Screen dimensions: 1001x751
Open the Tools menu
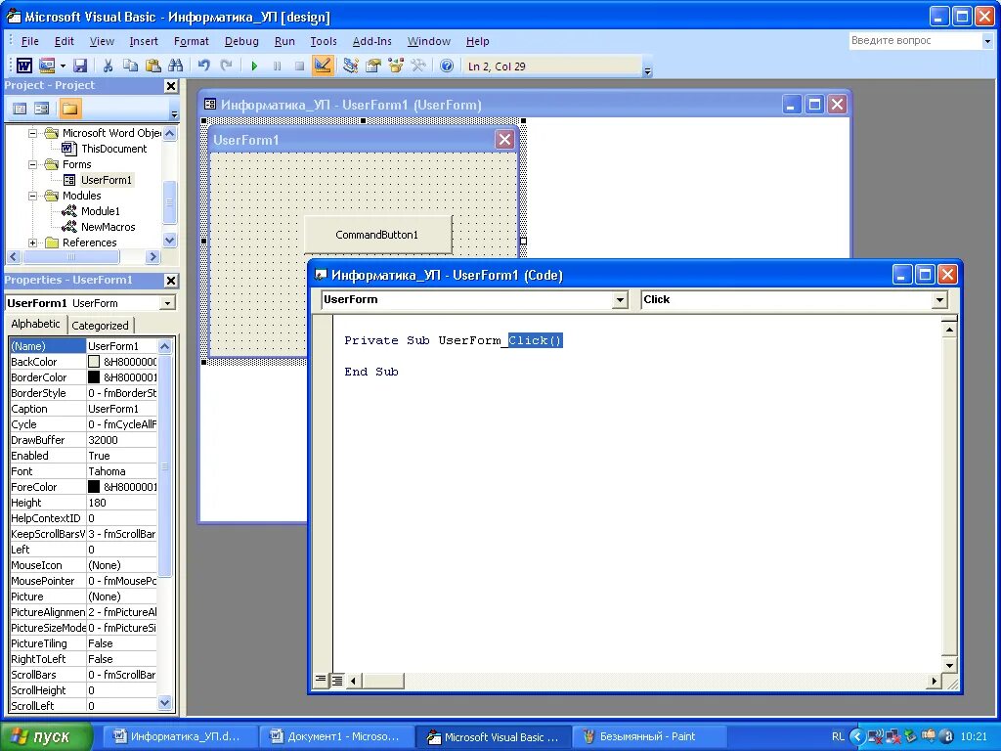tap(323, 41)
